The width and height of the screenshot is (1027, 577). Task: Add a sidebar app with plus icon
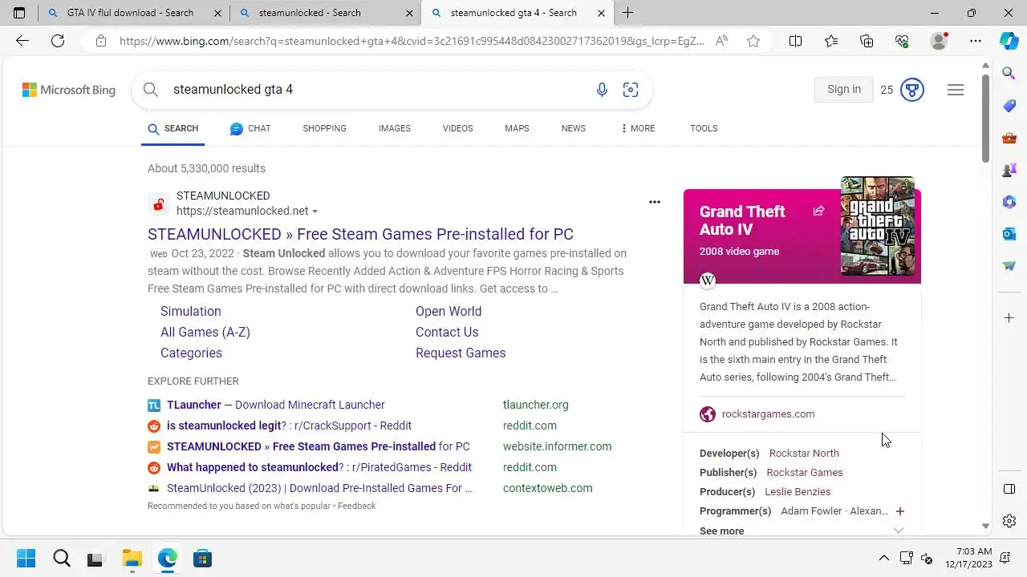pos(1009,318)
